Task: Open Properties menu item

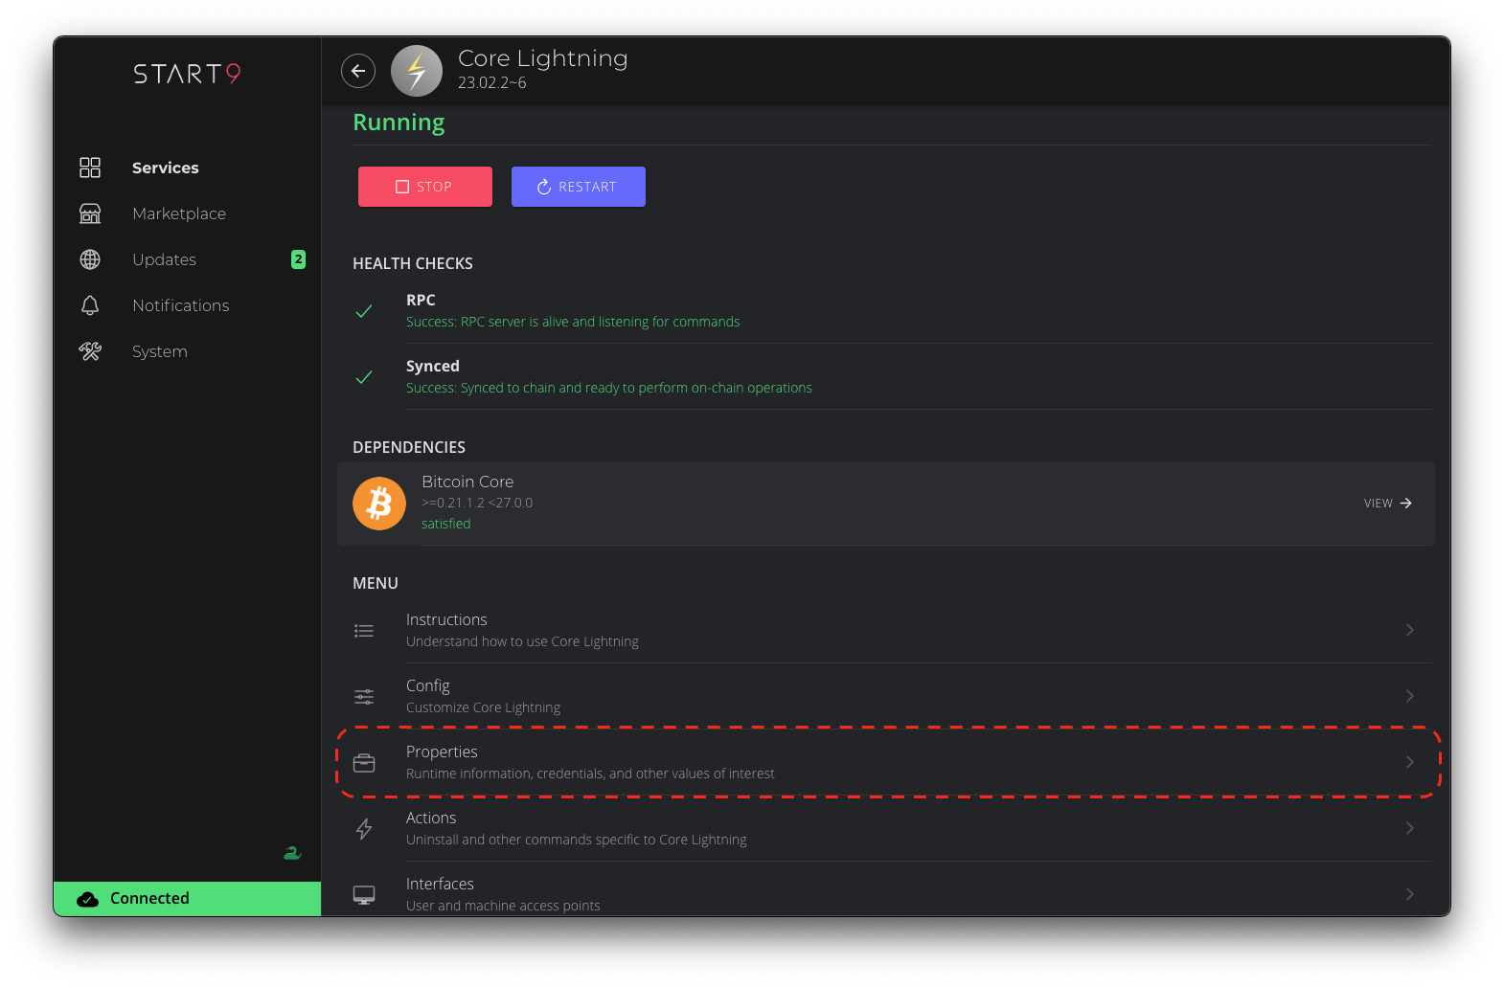Action: (x=590, y=762)
